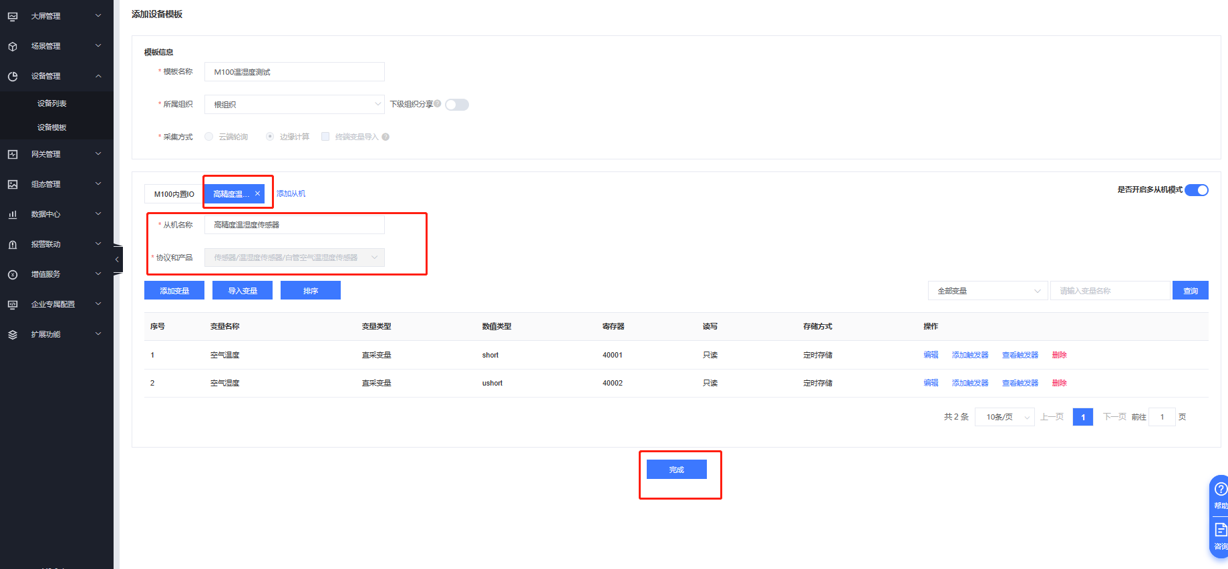
Task: Click the 数据中心 bar chart icon
Action: pos(13,214)
